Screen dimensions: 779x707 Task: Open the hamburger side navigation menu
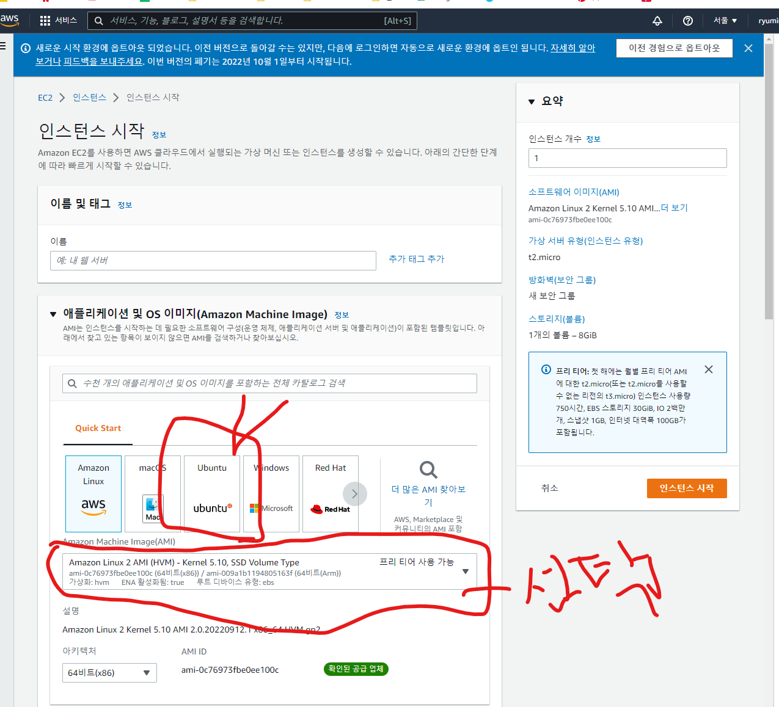pos(3,46)
